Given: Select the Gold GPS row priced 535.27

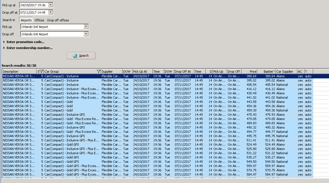Looking at the screenshot, I should pos(157,158).
